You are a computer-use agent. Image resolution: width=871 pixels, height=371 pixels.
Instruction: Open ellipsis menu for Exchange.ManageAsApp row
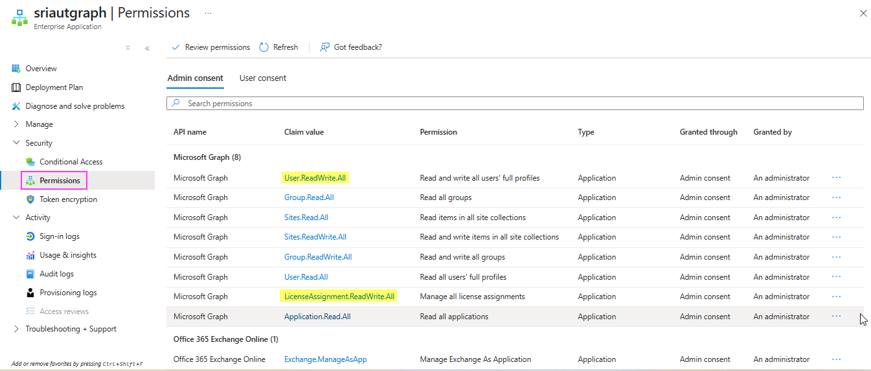click(x=836, y=359)
